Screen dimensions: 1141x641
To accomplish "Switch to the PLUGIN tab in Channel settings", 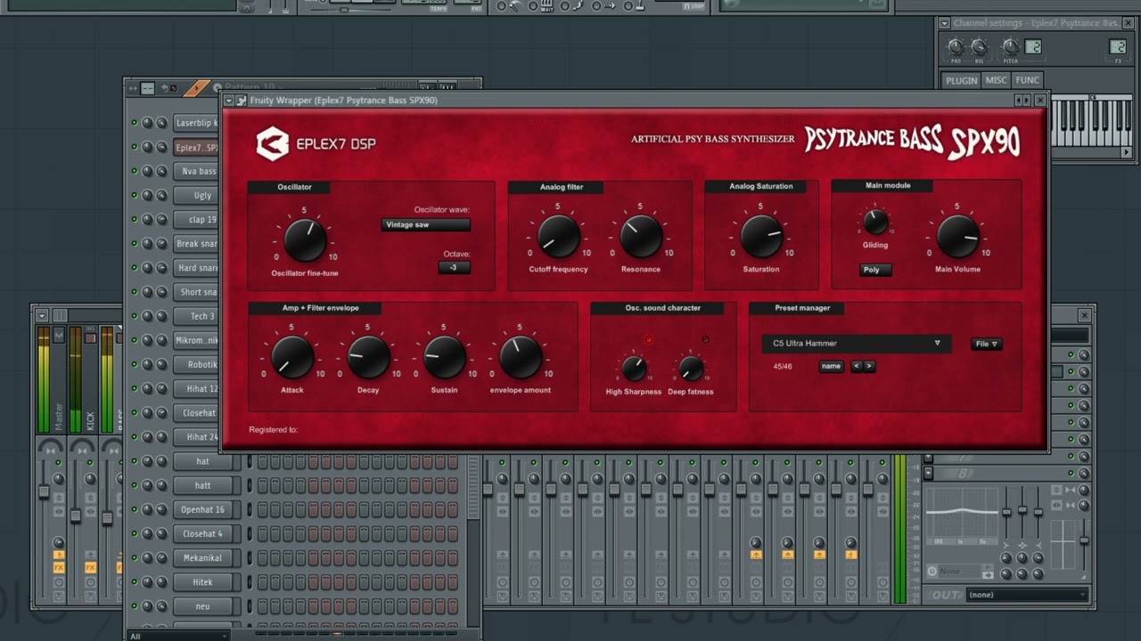I will tap(962, 80).
